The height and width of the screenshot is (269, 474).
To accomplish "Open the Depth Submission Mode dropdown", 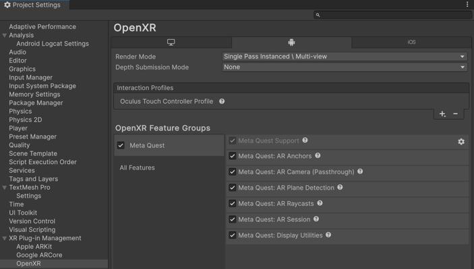I will (345, 67).
